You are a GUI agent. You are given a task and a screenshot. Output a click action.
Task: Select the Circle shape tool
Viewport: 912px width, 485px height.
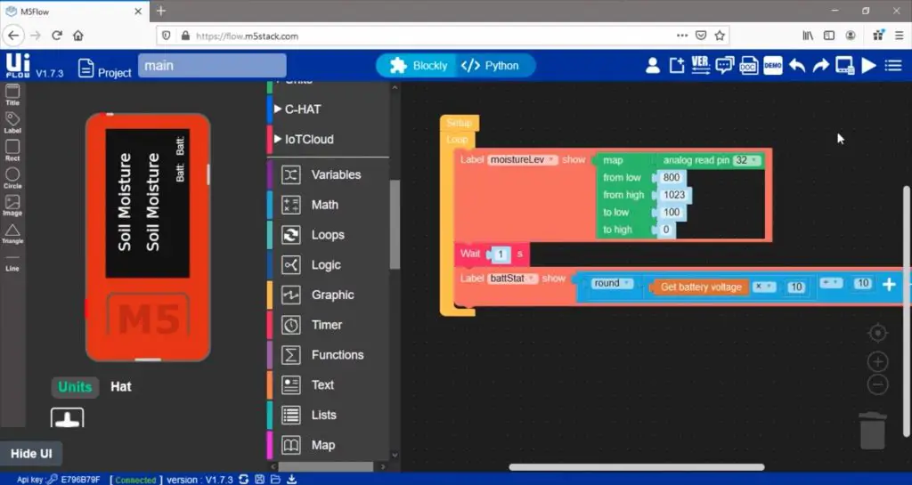click(x=12, y=178)
